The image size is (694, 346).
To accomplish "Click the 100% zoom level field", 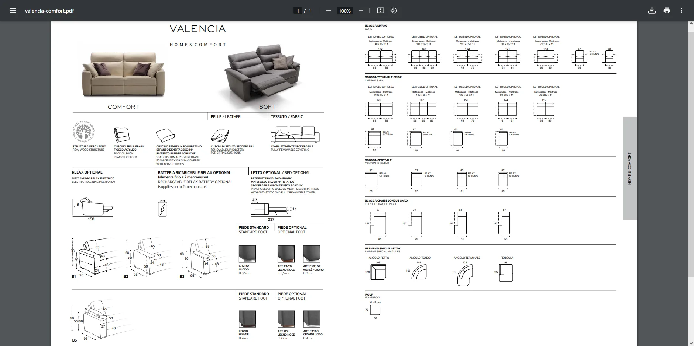I will click(x=344, y=11).
